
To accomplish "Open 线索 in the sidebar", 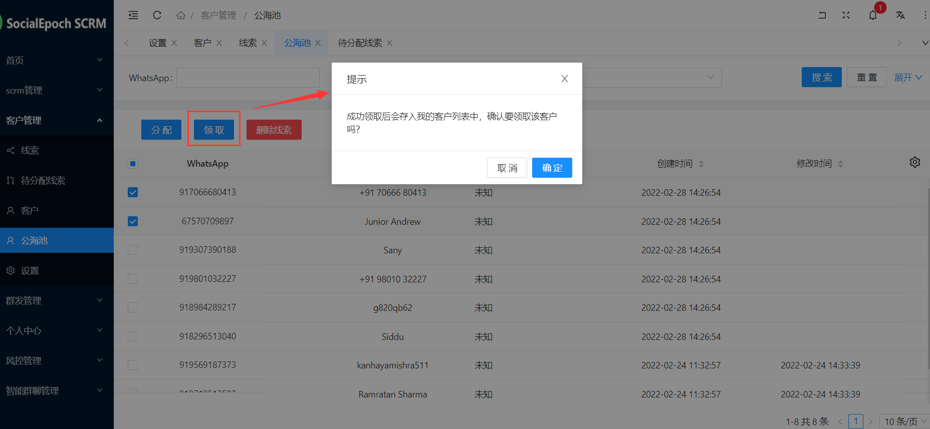I will tap(57, 150).
